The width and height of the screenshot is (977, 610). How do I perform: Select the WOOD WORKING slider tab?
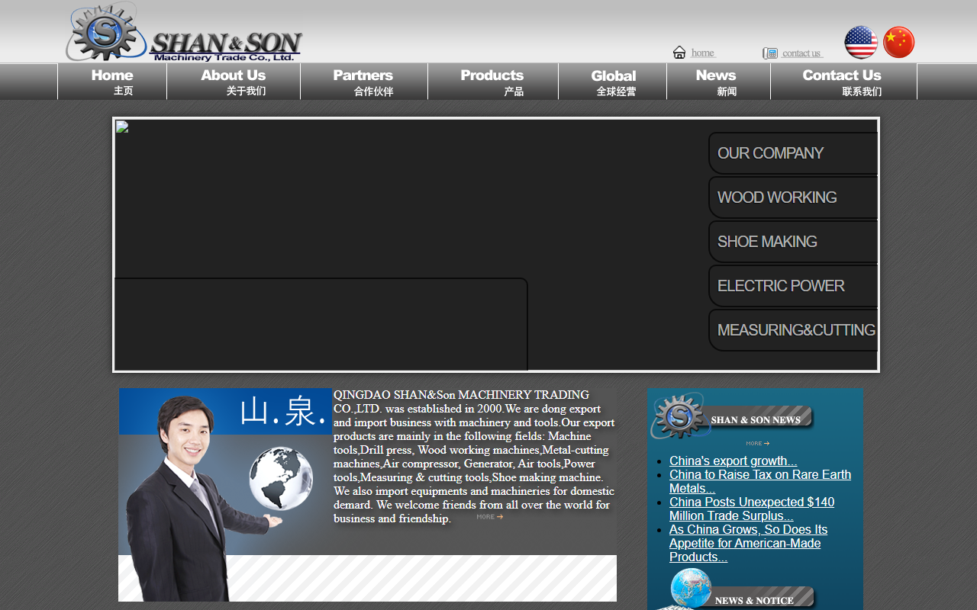(x=793, y=197)
